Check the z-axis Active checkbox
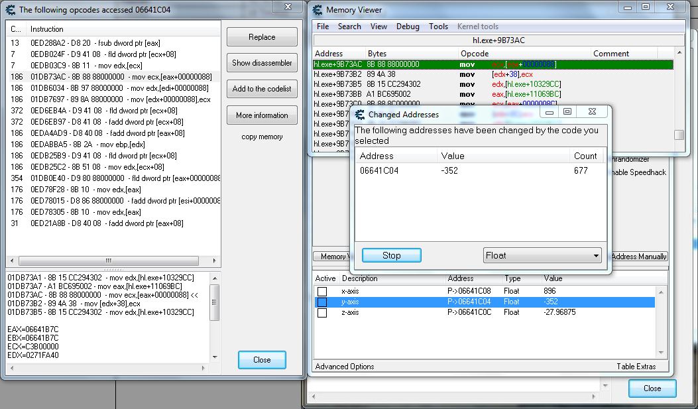Screen dimensions: 698x409 (322, 313)
